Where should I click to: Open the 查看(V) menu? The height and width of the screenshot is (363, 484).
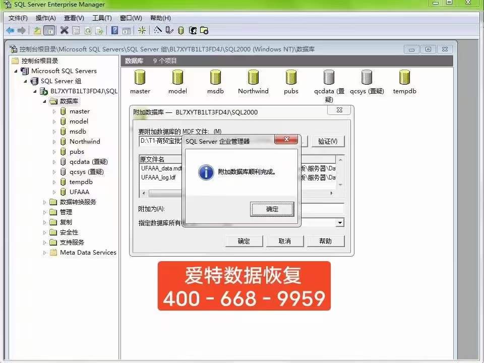click(73, 18)
